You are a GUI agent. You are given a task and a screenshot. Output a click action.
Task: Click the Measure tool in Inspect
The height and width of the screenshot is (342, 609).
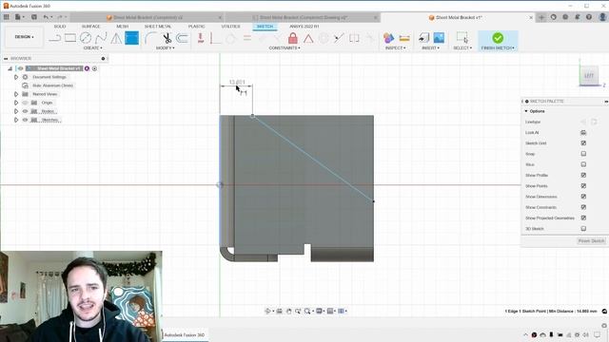(404, 38)
